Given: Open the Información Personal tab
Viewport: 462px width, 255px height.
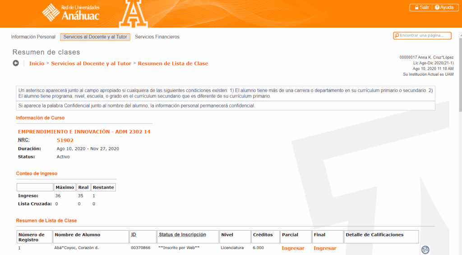Looking at the screenshot, I should pyautogui.click(x=33, y=37).
